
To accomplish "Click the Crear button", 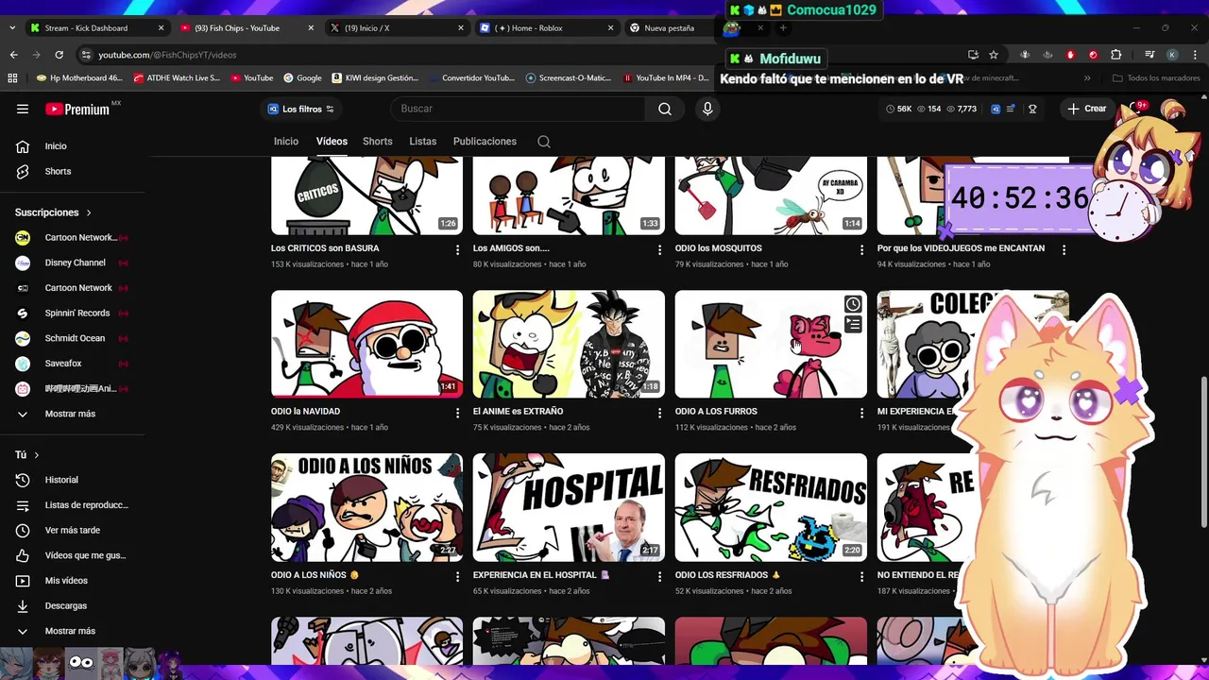I will point(1087,109).
